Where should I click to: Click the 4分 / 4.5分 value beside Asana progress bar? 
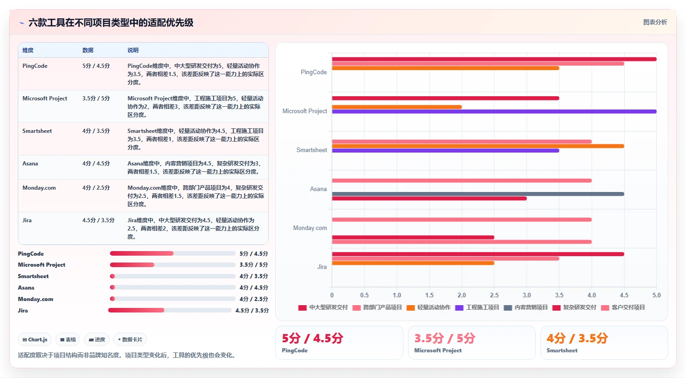(x=254, y=288)
